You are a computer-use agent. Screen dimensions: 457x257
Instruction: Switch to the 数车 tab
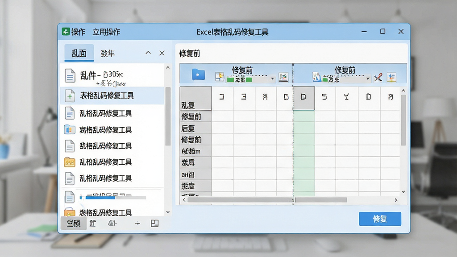(108, 54)
